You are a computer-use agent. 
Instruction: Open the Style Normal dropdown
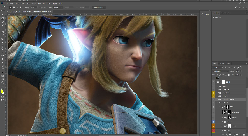[x=58, y=8]
